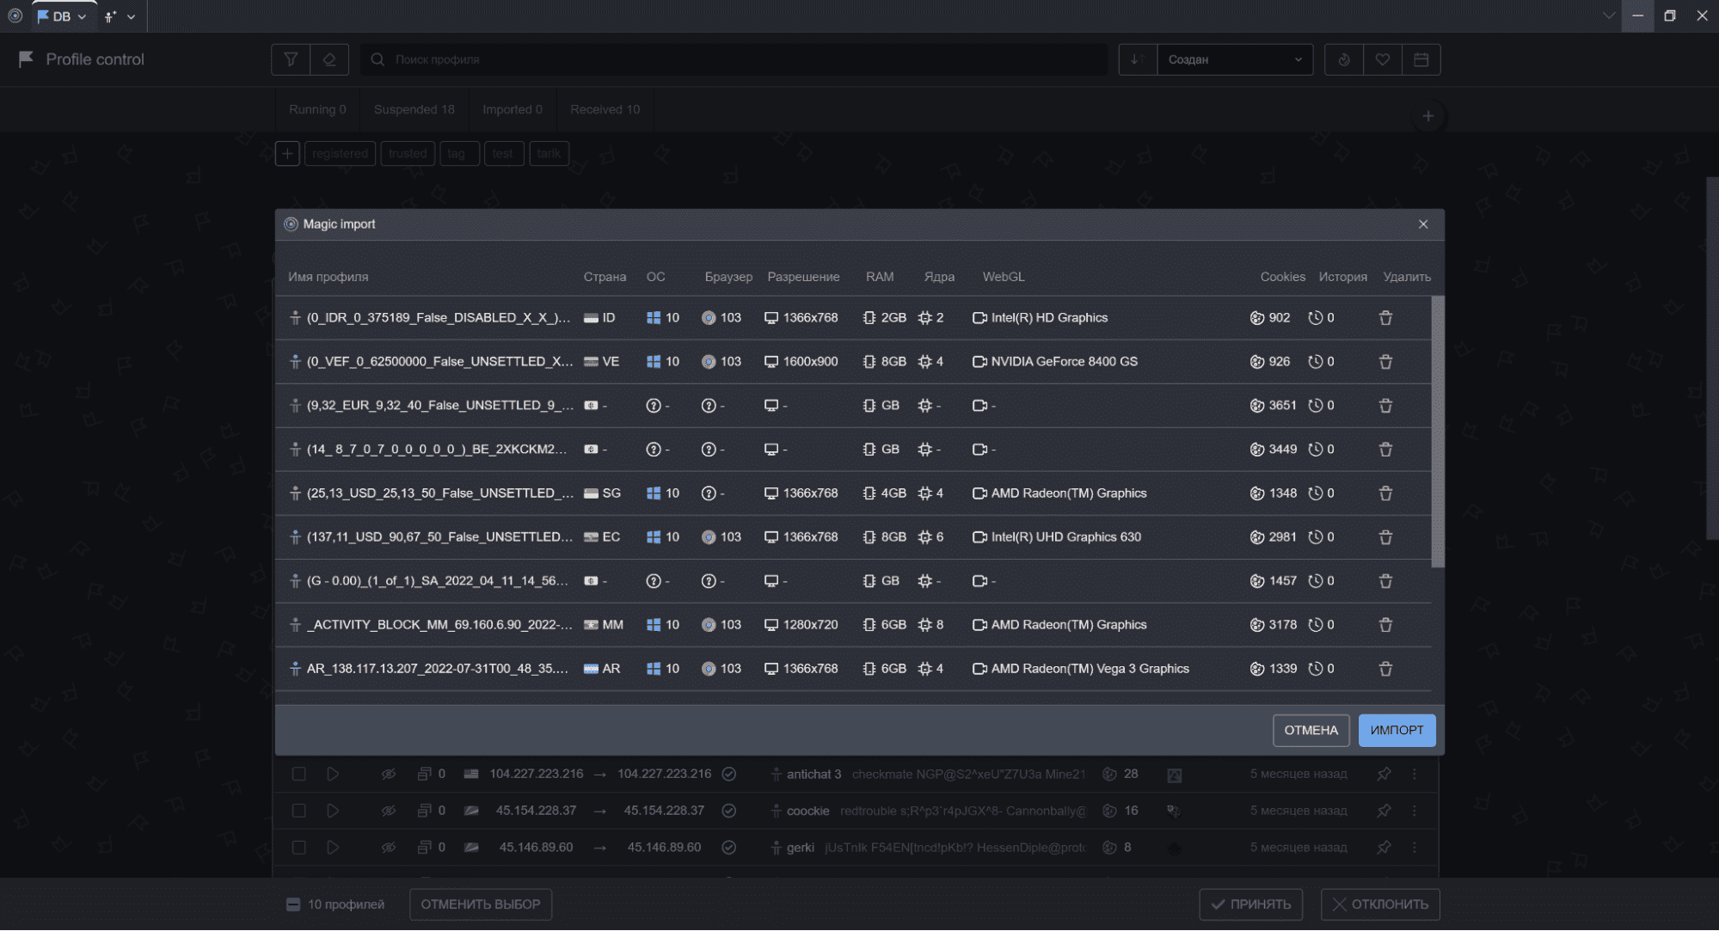Viewport: 1719px width, 931px height.
Task: Click the plus icon right of tabs
Action: tap(1427, 116)
